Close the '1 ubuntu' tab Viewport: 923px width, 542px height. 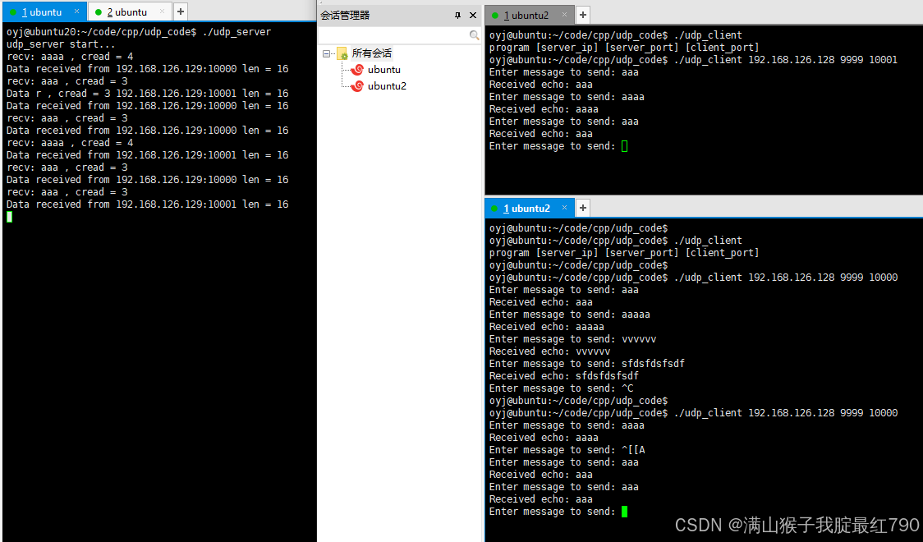(76, 11)
